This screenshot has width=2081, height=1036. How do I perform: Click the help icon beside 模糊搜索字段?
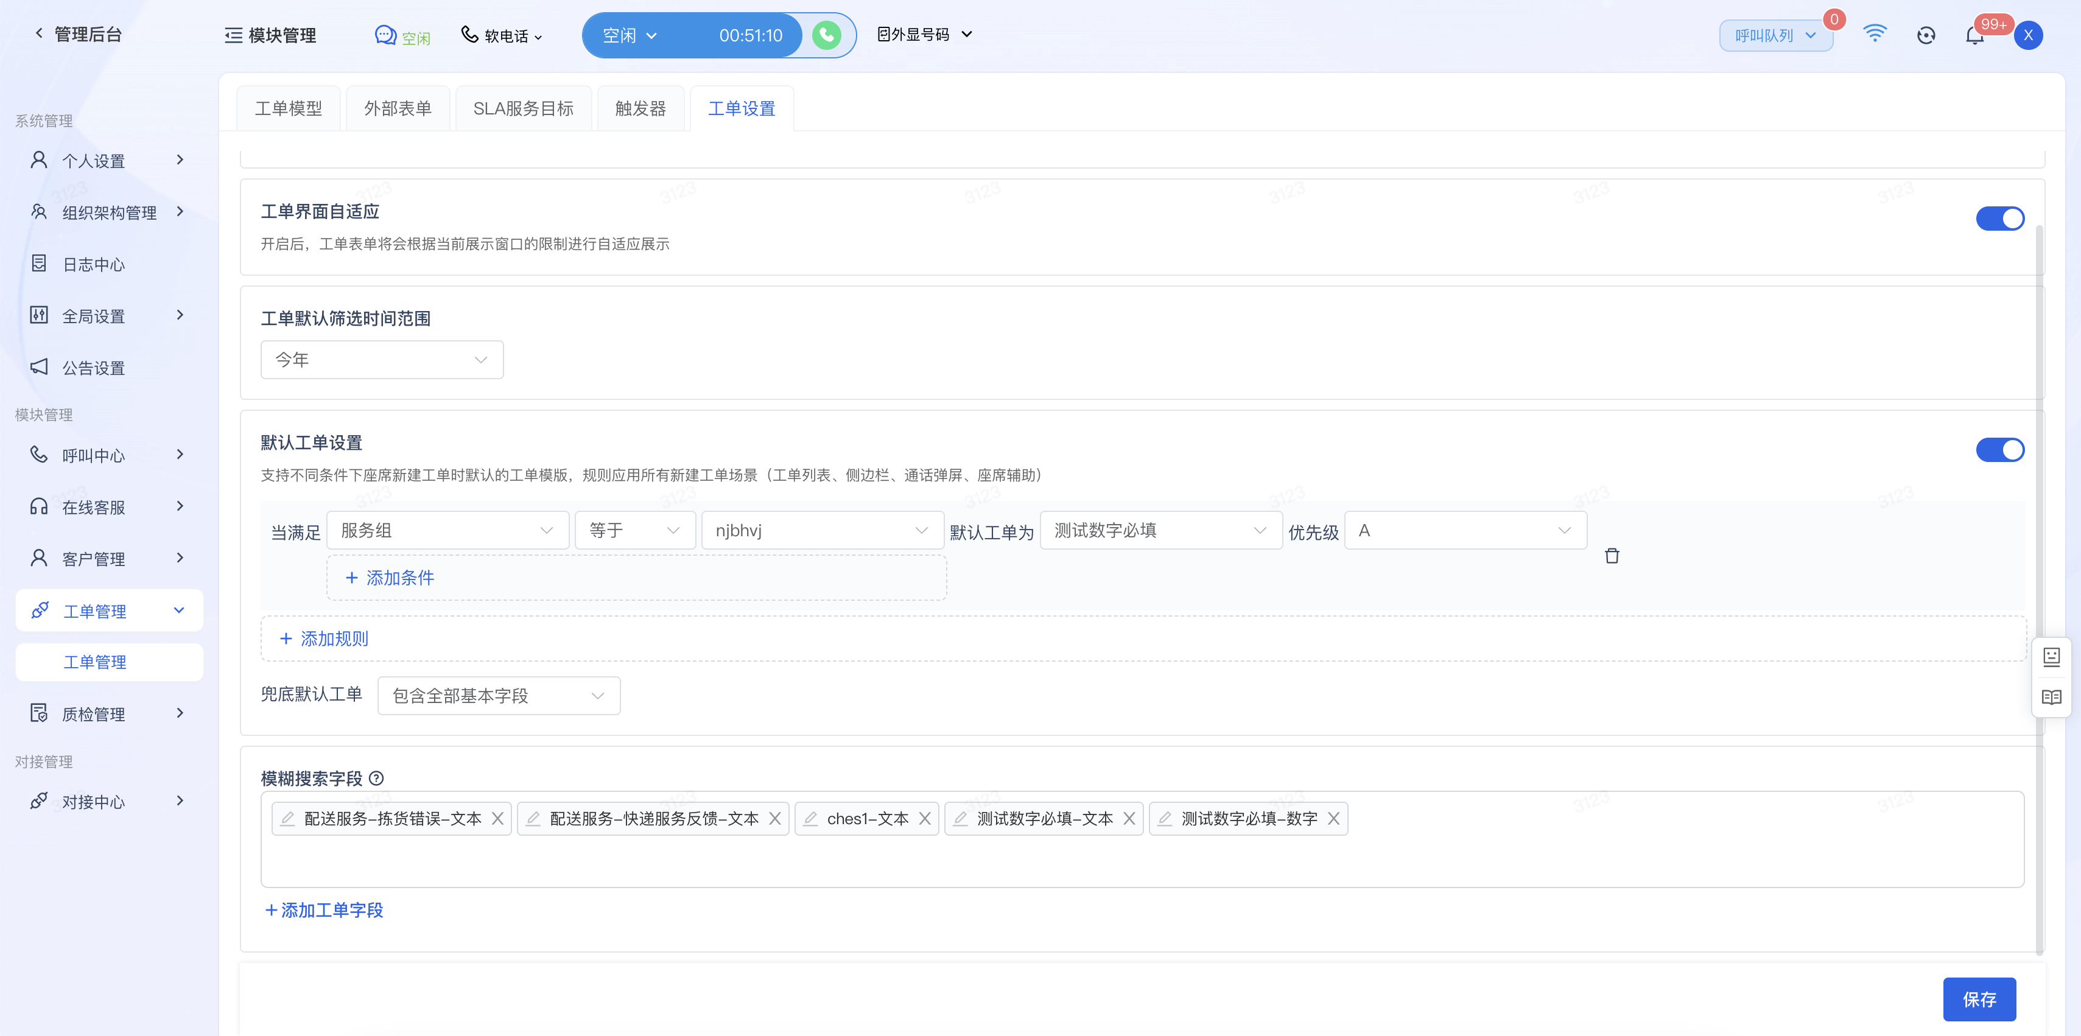[x=376, y=779]
